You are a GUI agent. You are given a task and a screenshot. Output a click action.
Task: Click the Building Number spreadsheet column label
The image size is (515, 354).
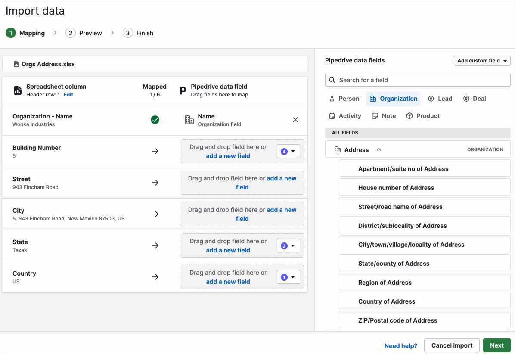(37, 148)
